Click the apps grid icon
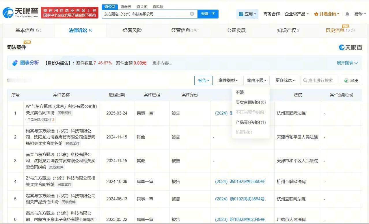 (x=241, y=14)
